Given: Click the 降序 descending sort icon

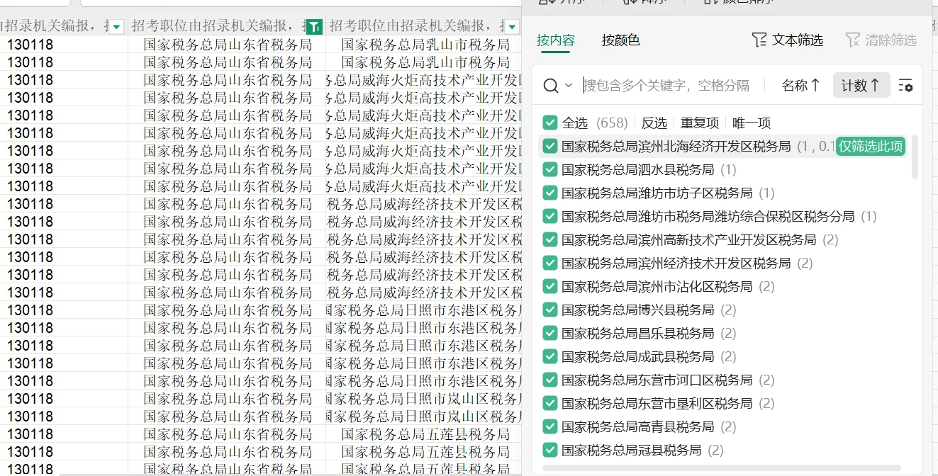Looking at the screenshot, I should click(630, 3).
